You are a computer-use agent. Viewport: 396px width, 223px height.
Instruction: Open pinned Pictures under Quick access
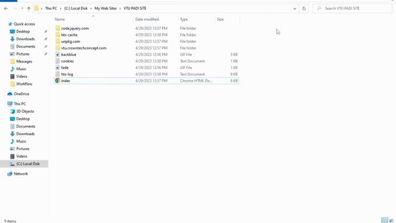(x=23, y=54)
